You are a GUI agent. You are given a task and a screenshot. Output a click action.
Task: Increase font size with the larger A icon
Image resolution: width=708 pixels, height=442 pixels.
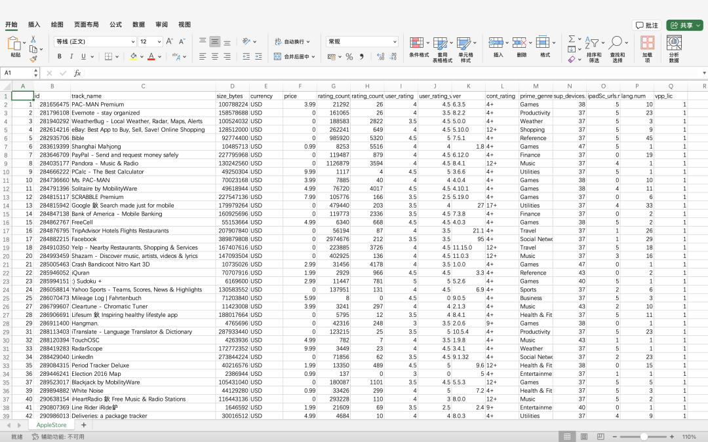pos(169,41)
